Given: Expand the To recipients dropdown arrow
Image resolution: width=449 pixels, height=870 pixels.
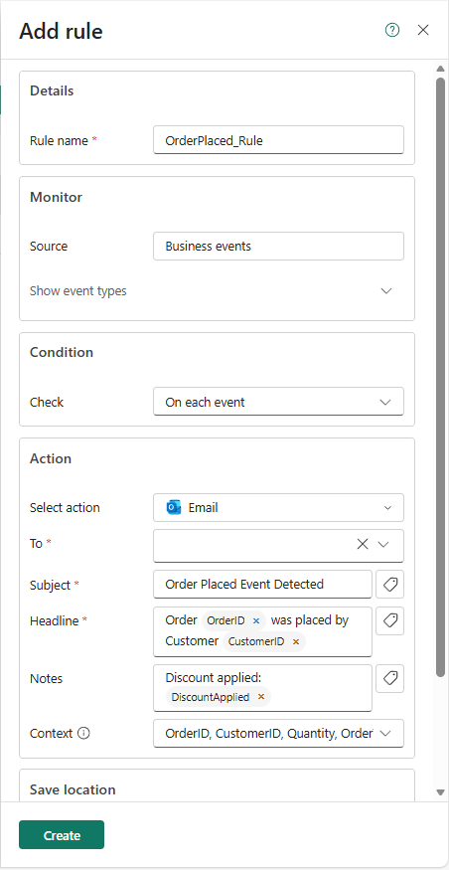Looking at the screenshot, I should pyautogui.click(x=383, y=544).
